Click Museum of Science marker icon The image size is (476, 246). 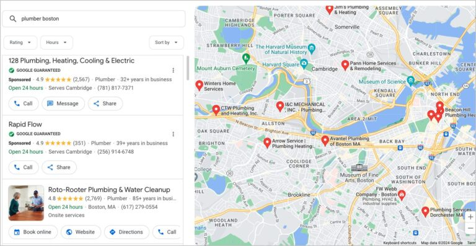point(411,81)
